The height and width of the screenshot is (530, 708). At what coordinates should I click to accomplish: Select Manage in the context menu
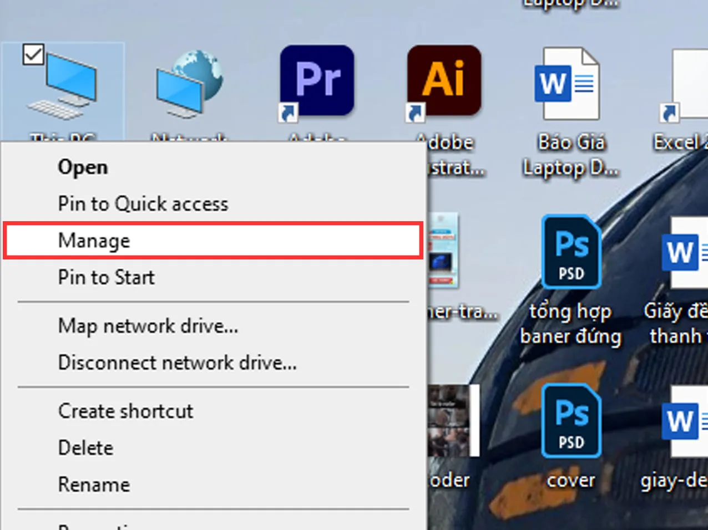(94, 241)
